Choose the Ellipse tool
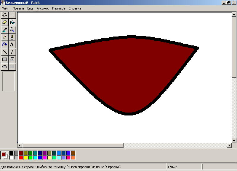This screenshot has width=237, height=171. click(x=5, y=66)
